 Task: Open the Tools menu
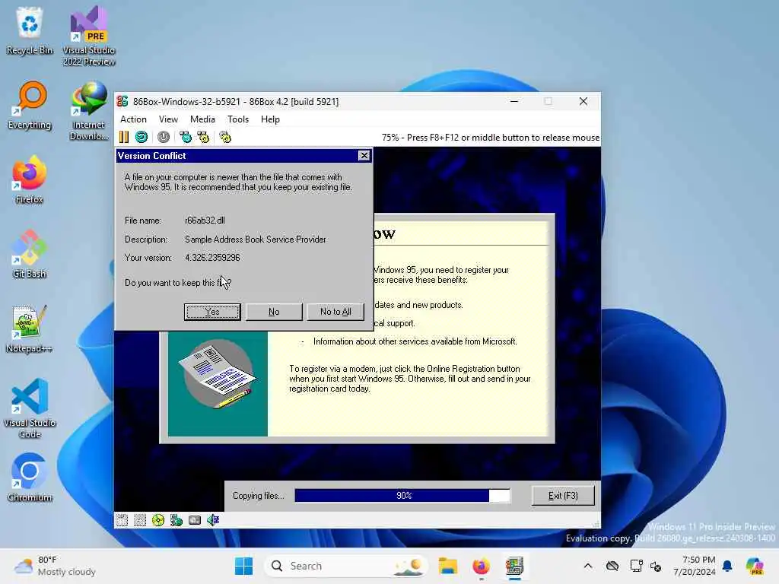238,119
